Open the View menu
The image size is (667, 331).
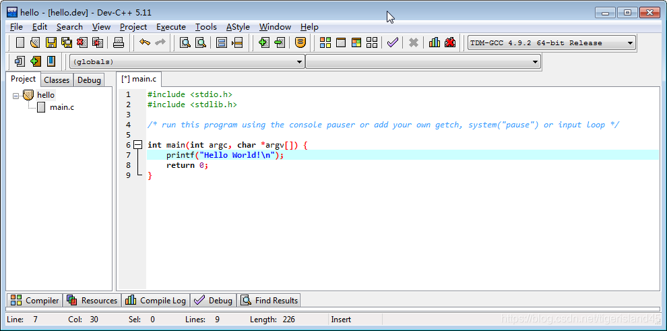coord(101,27)
